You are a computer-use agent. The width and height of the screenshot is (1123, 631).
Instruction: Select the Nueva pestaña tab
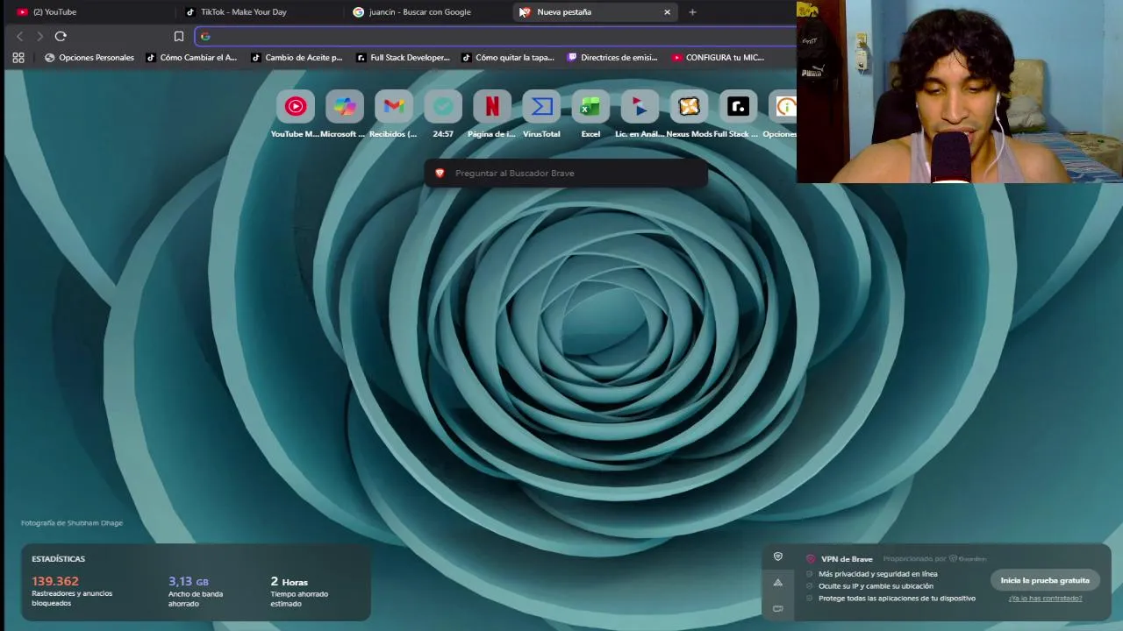pyautogui.click(x=595, y=12)
